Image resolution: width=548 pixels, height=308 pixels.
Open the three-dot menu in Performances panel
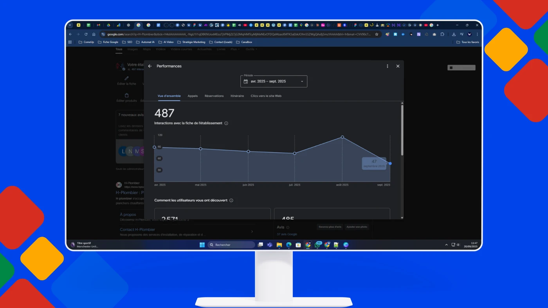click(x=388, y=66)
